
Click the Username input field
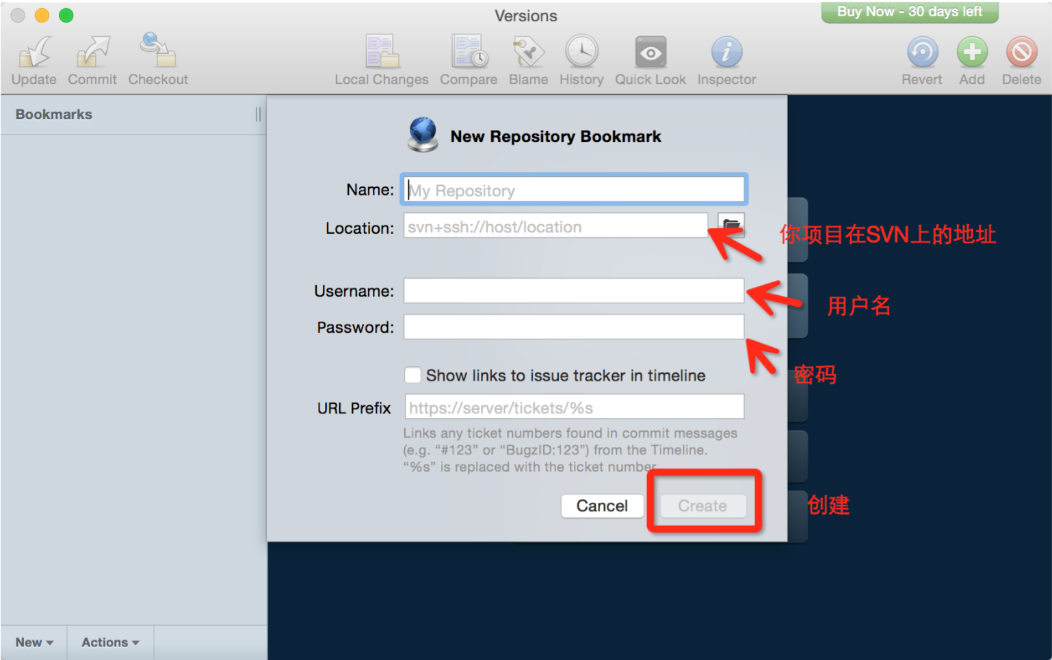573,290
